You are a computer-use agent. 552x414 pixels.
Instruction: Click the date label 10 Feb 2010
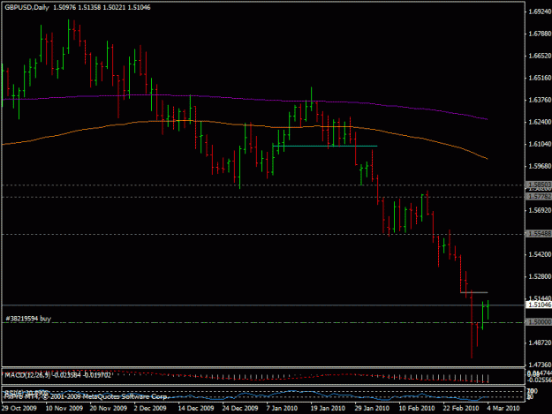tap(417, 408)
